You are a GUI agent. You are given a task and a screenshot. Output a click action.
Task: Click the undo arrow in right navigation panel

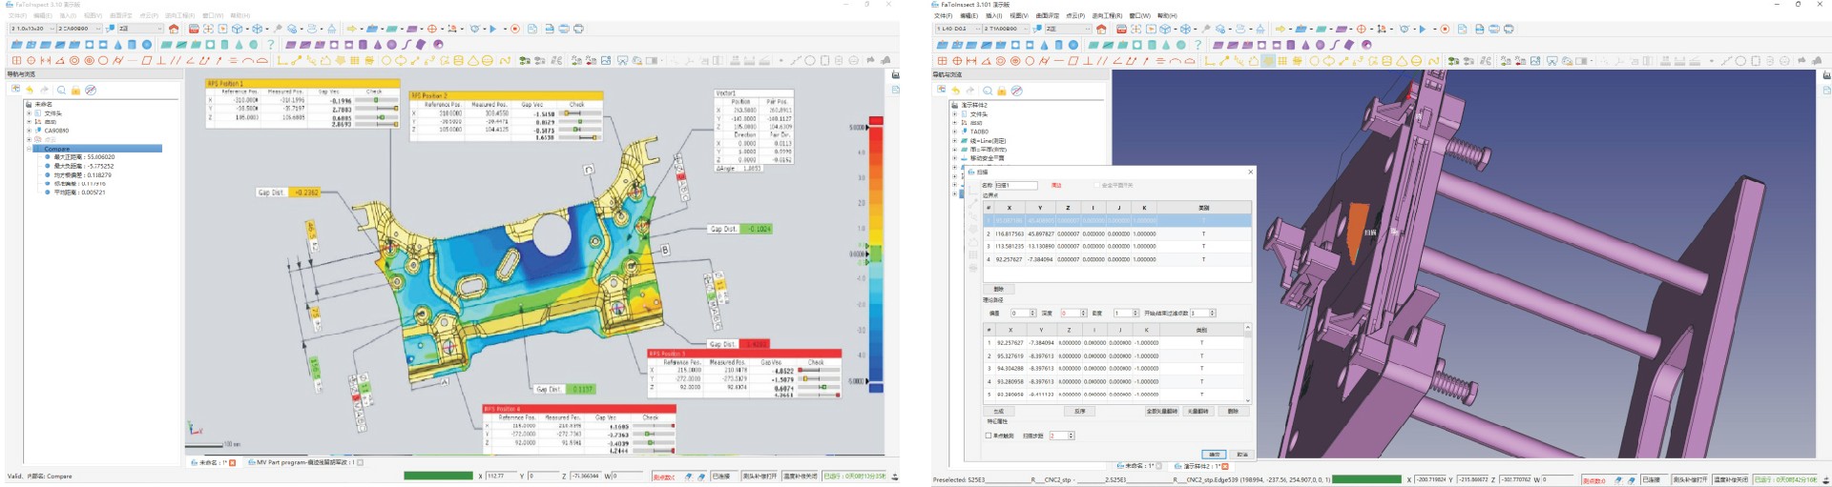[x=955, y=91]
